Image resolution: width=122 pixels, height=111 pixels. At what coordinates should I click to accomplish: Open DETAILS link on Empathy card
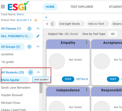pyautogui.click(x=82, y=79)
